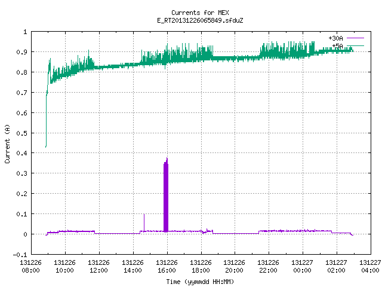
Task: Click the y-axis label 'Current (A)'
Action: [8, 143]
